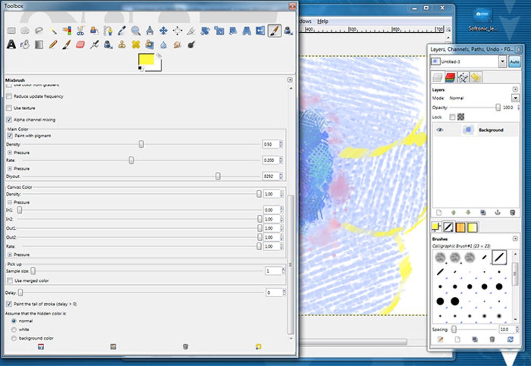
Task: Refresh the brushes list
Action: [510, 339]
